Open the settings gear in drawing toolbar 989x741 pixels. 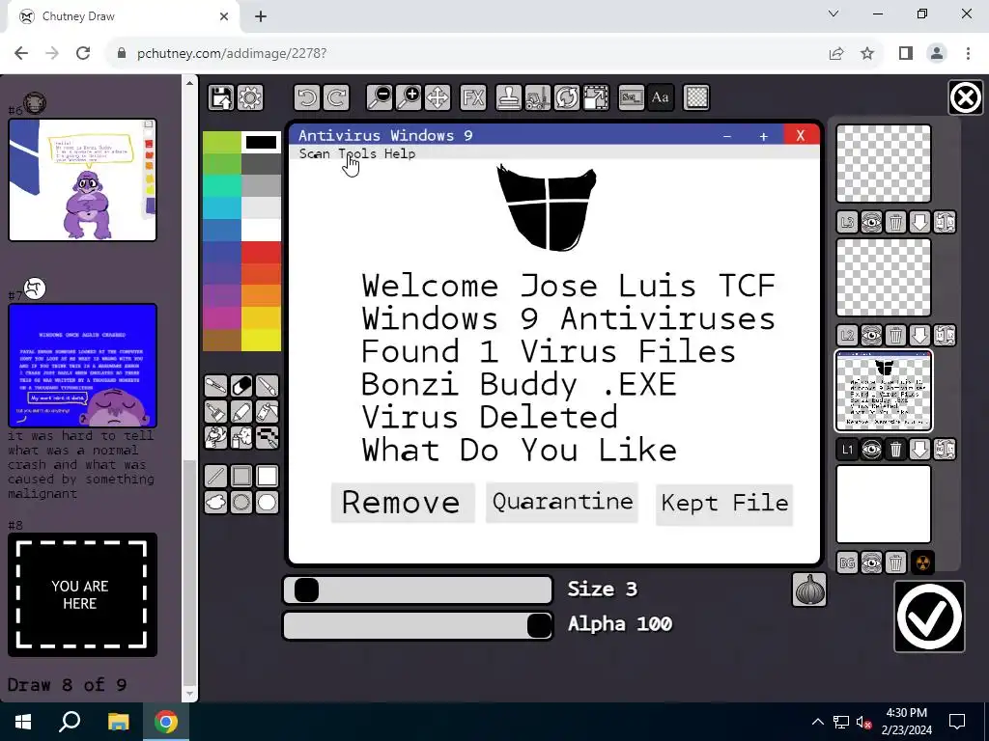pyautogui.click(x=250, y=97)
